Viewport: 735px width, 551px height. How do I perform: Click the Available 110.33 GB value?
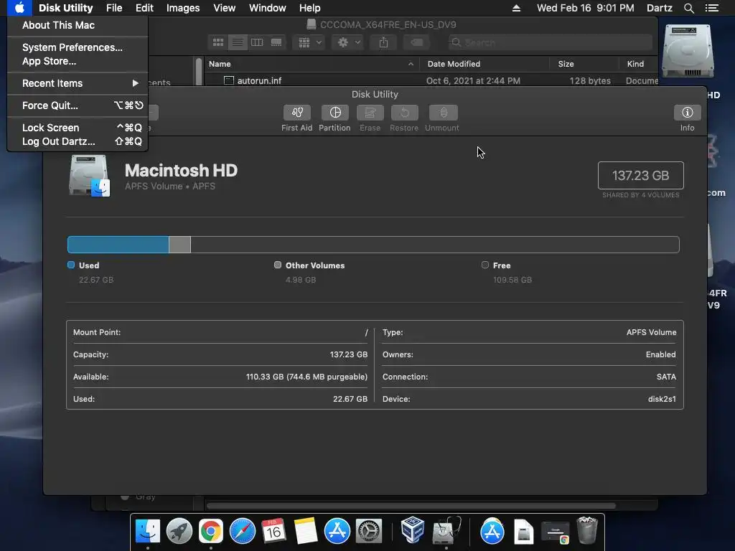[306, 377]
